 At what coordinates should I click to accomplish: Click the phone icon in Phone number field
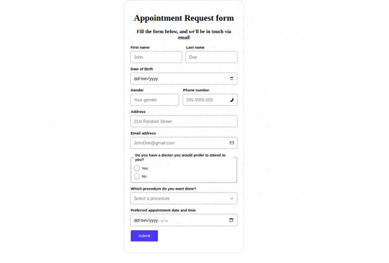[231, 100]
